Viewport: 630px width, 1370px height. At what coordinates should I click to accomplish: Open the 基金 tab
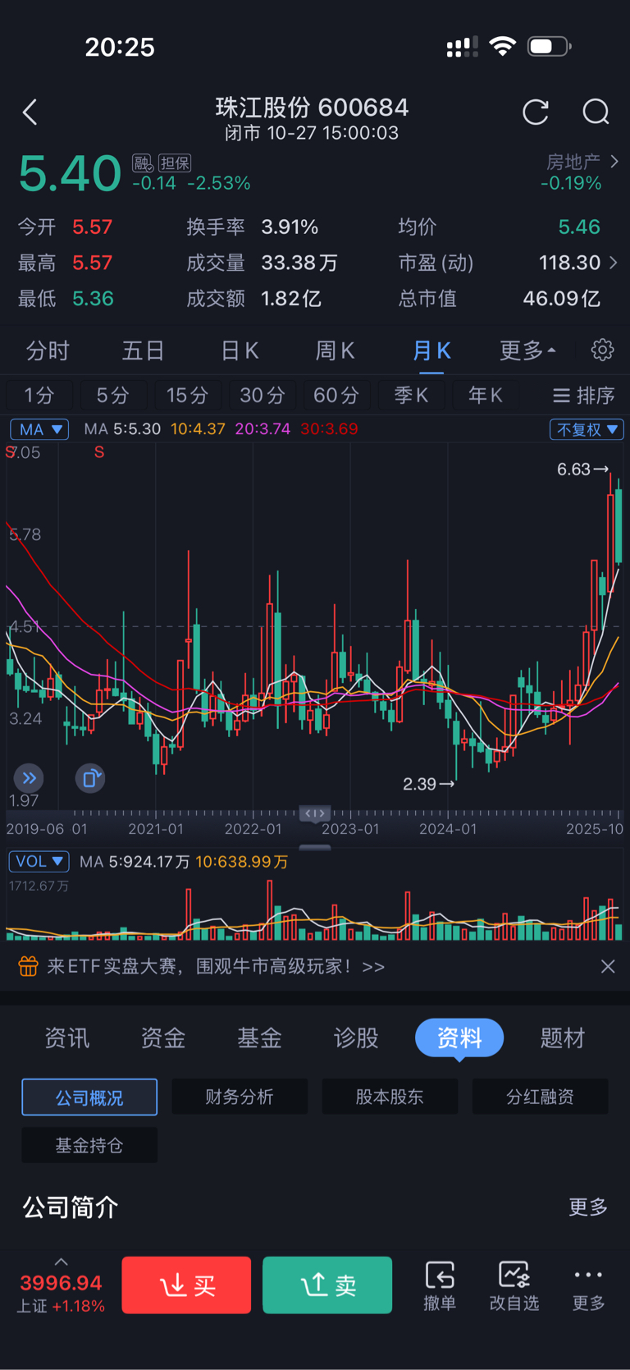coord(259,1038)
